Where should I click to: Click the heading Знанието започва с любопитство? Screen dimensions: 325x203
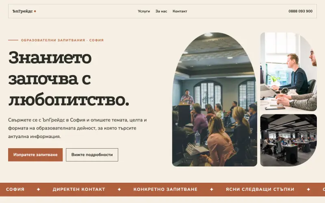(69, 78)
